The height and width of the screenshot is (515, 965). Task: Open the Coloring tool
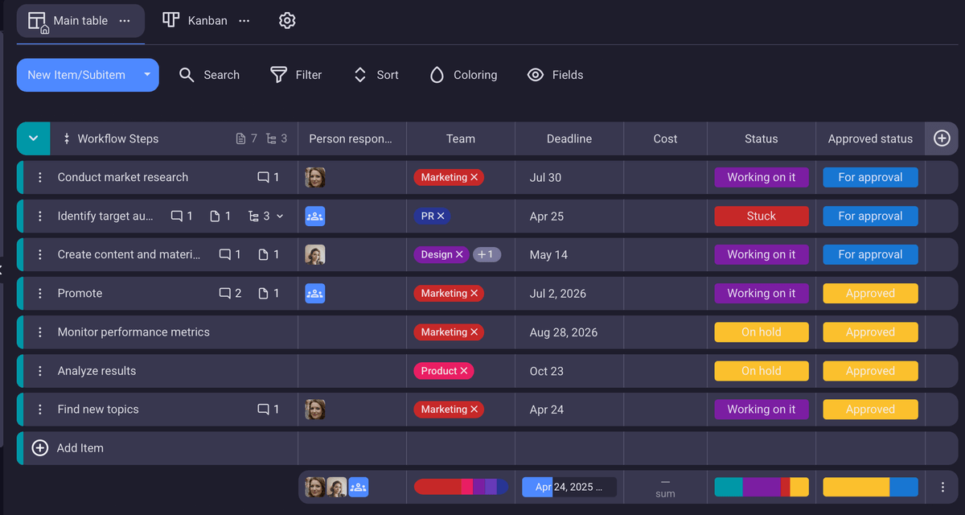point(437,75)
